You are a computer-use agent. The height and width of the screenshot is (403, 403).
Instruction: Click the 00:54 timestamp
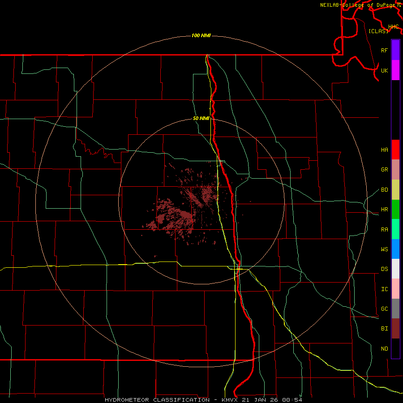(x=292, y=400)
